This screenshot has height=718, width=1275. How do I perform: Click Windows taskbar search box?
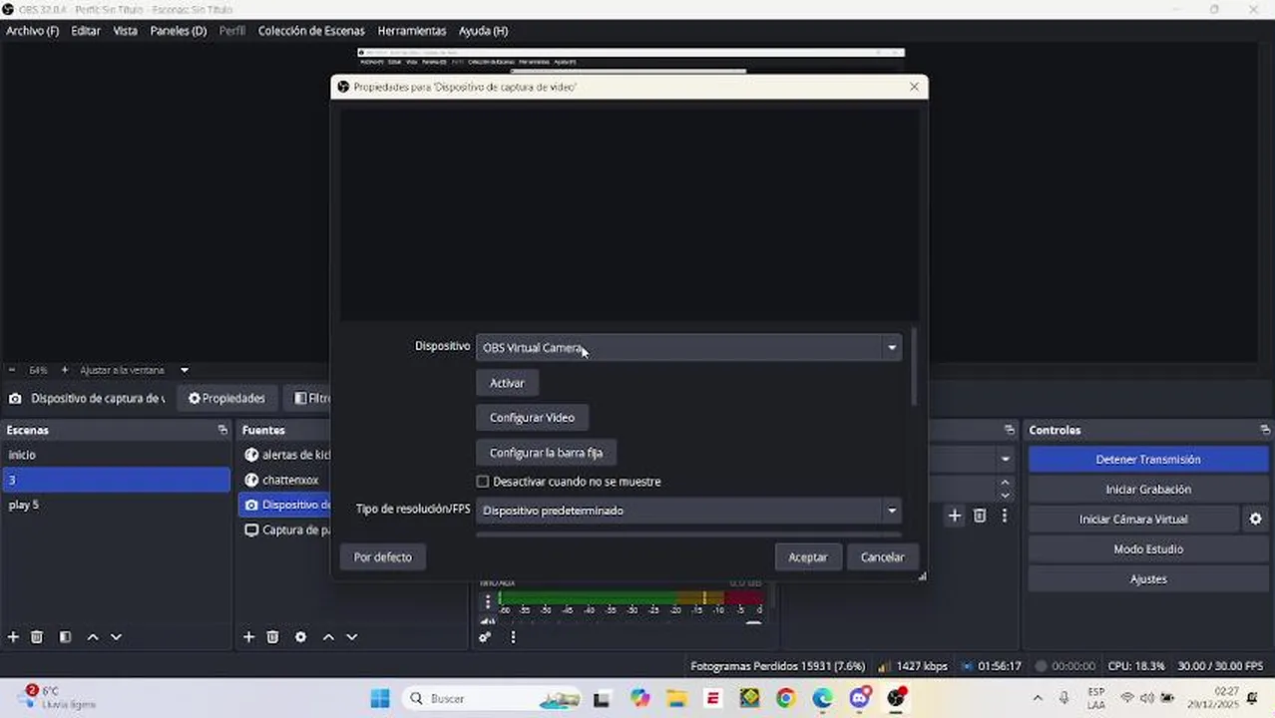(x=491, y=698)
